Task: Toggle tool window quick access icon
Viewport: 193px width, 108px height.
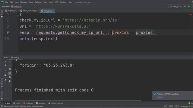Action: 2,106
